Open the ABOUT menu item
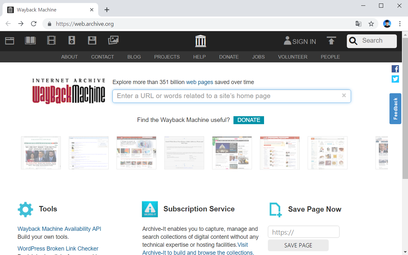This screenshot has width=408, height=255. (69, 57)
